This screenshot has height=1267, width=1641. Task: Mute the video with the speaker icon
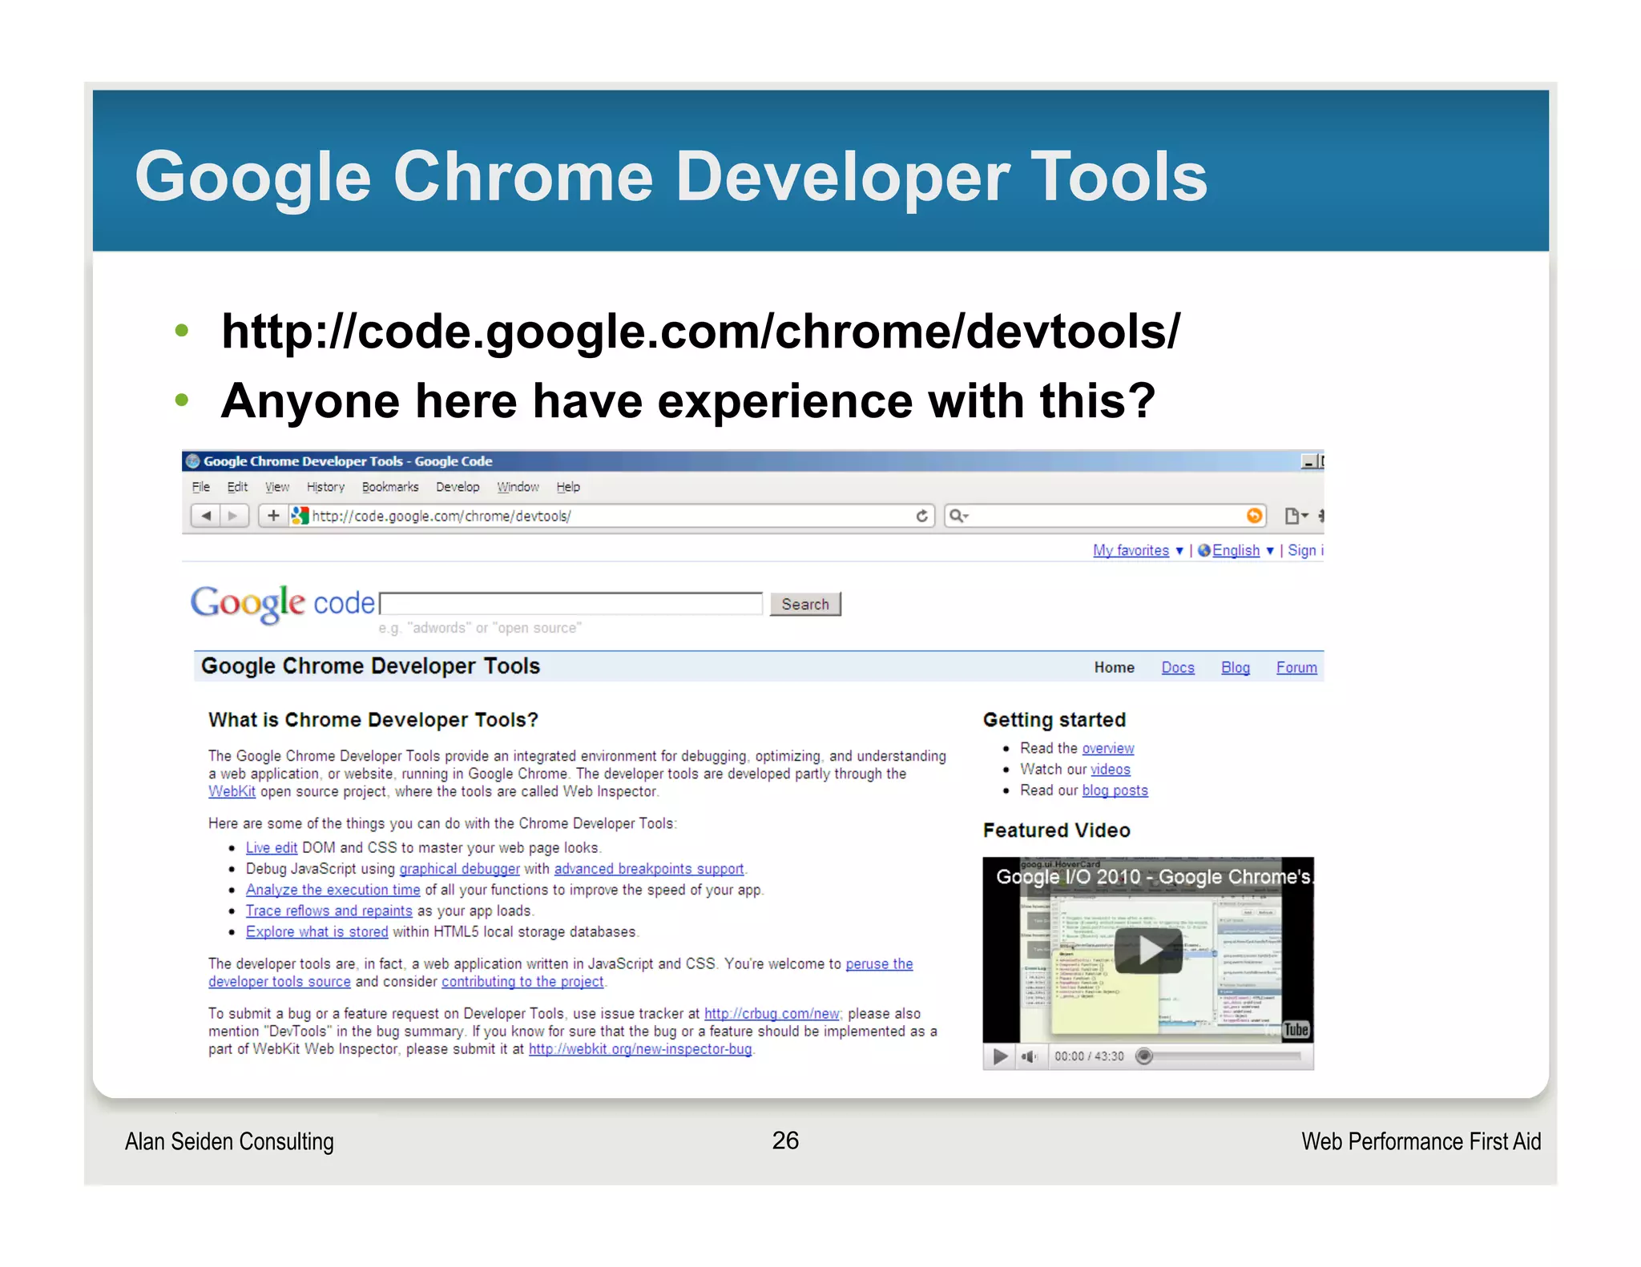pyautogui.click(x=1029, y=1056)
